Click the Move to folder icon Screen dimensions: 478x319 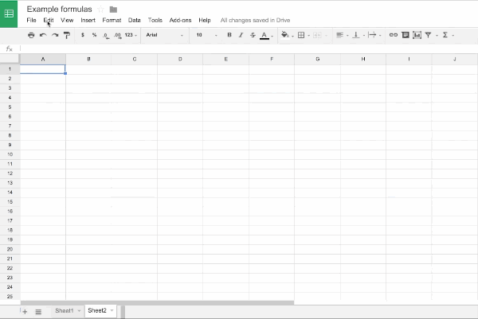114,10
